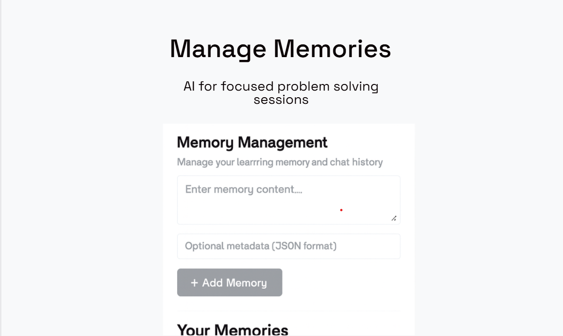Click the Enter memory content placeholder text

[x=243, y=190]
